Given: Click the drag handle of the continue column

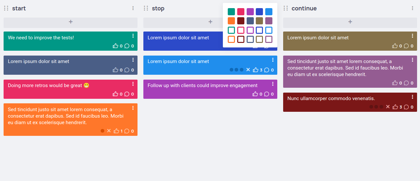Looking at the screenshot, I should click(x=286, y=8).
